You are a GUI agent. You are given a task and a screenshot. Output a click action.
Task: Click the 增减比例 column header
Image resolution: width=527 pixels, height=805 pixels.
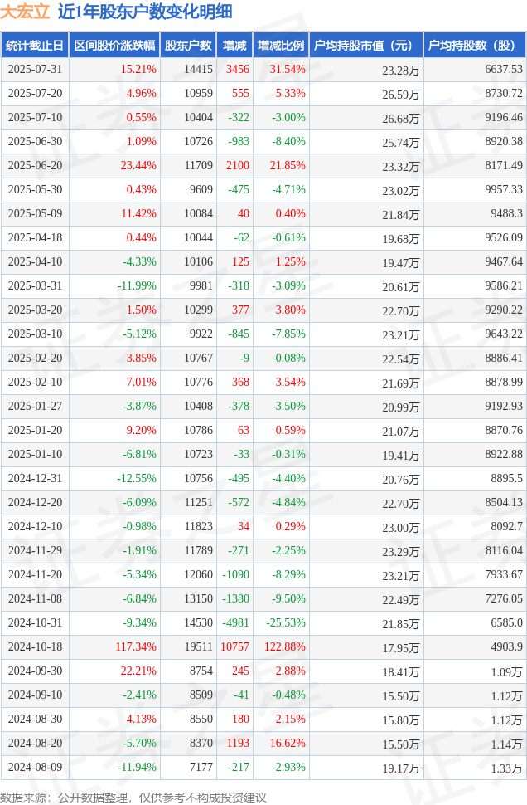(281, 45)
